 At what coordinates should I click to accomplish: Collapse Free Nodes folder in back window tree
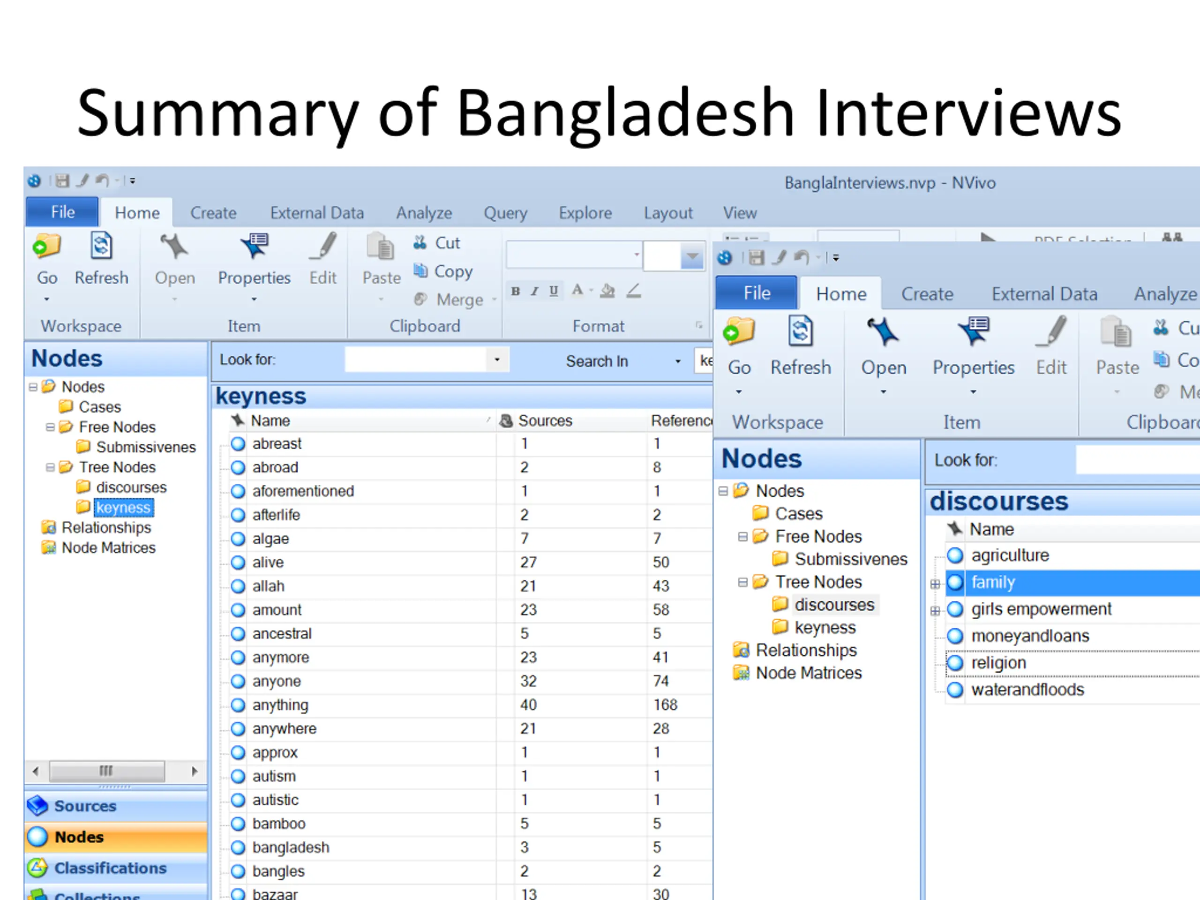pyautogui.click(x=50, y=427)
